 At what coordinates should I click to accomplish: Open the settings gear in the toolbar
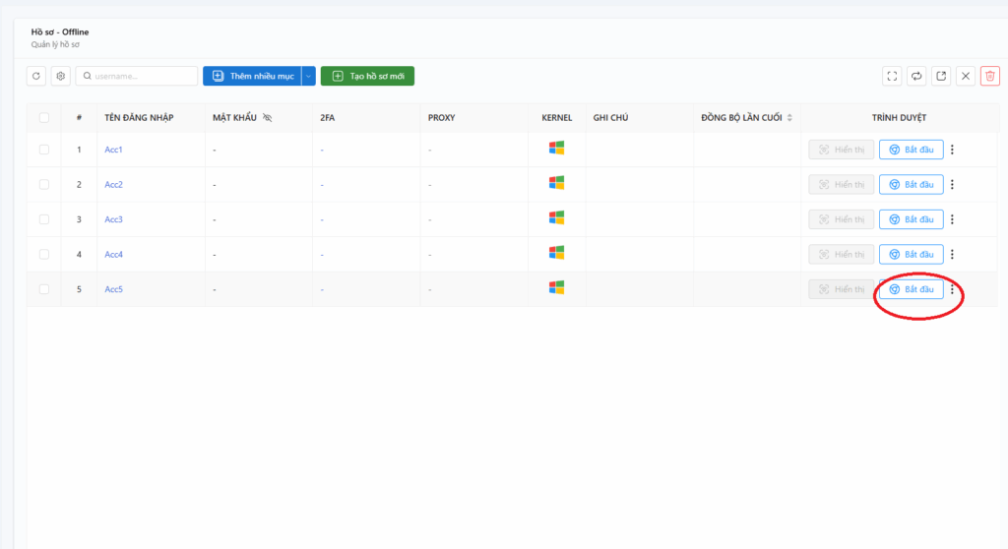point(60,76)
